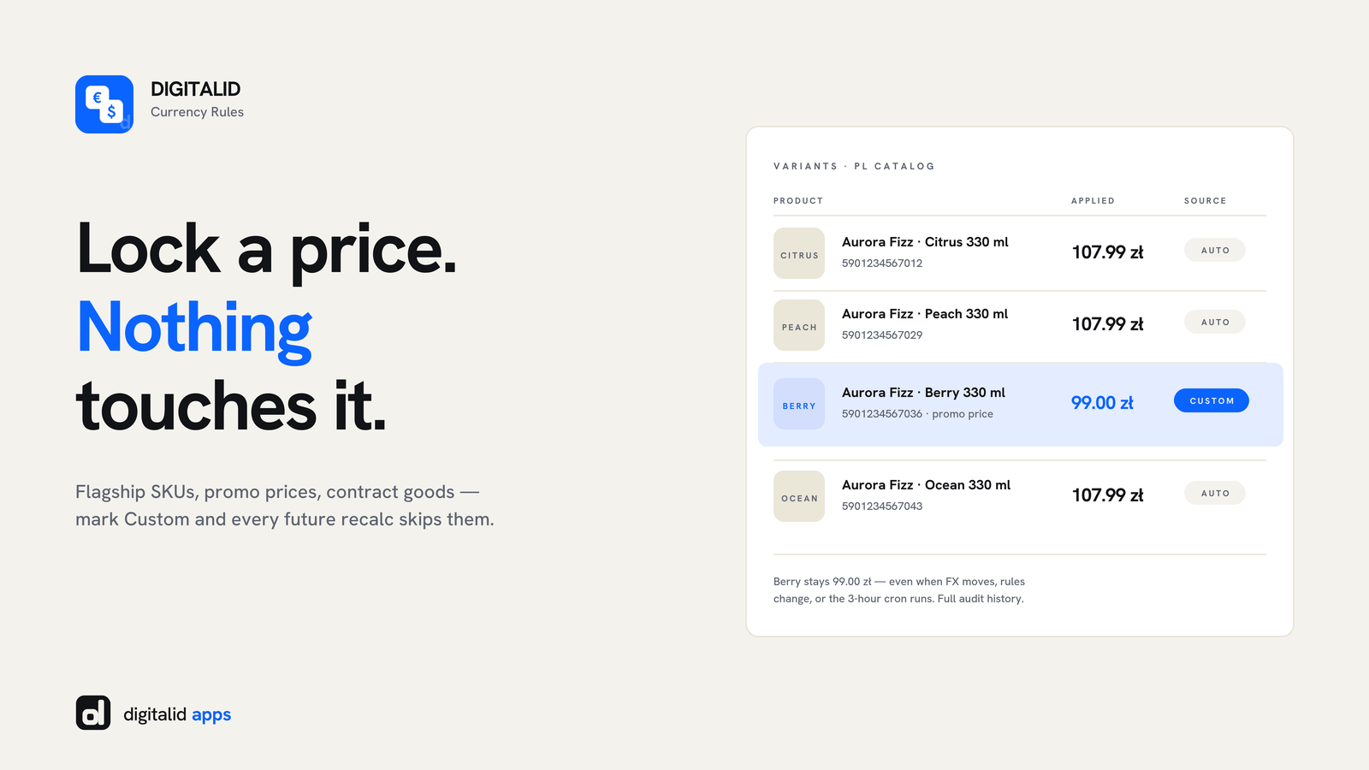Click the PRODUCT column header

798,201
